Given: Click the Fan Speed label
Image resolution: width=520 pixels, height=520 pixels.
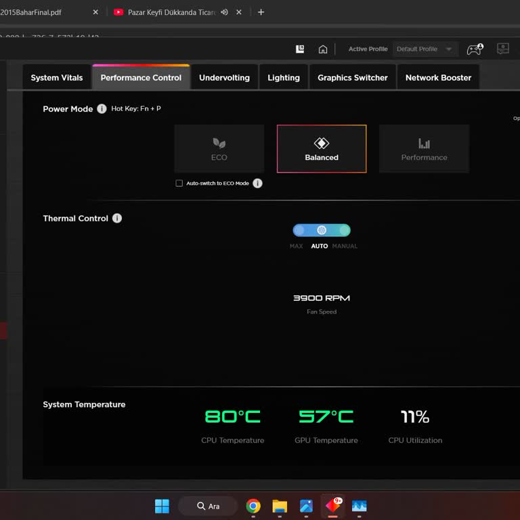Looking at the screenshot, I should pos(322,311).
